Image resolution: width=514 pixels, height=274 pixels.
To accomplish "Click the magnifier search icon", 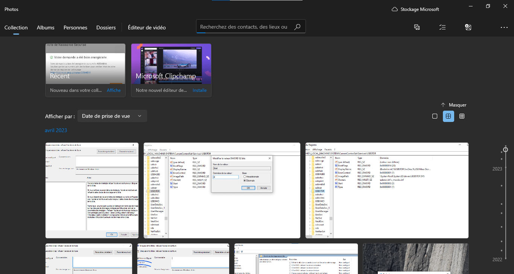I will pos(297,27).
